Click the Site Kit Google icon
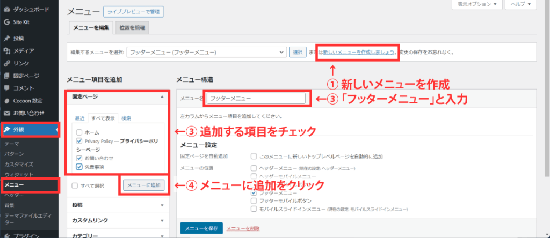Image resolution: width=550 pixels, height=238 pixels. click(x=6, y=22)
